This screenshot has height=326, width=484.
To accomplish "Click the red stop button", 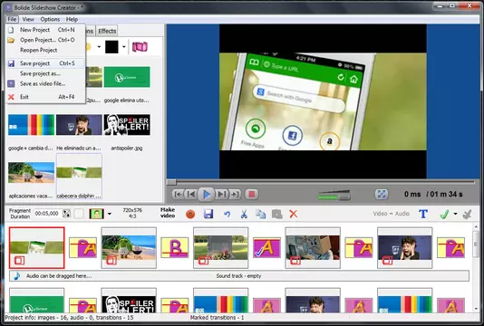I will [252, 195].
